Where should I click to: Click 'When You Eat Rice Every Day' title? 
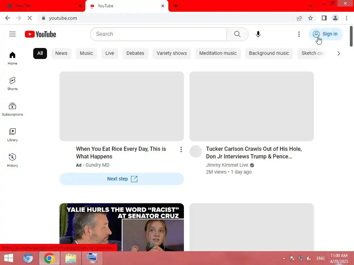point(121,153)
